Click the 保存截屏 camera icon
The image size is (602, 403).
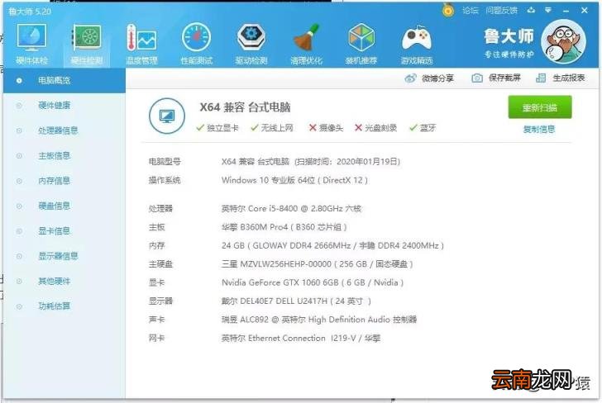coord(477,78)
